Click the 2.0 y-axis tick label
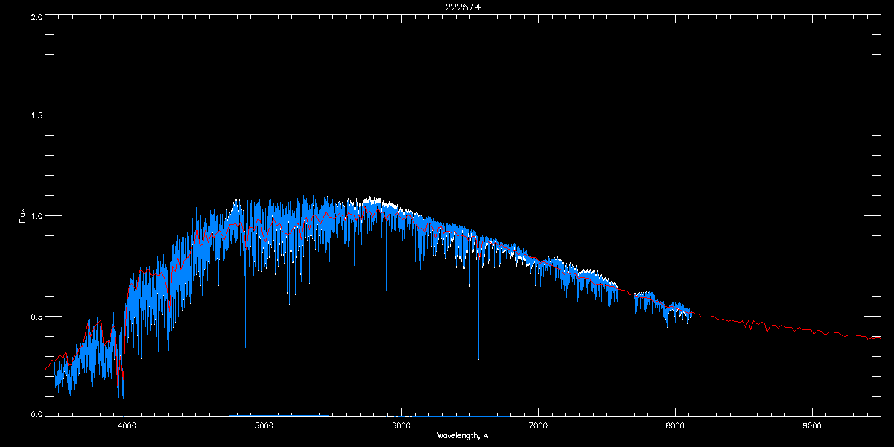The width and height of the screenshot is (894, 447). tap(36, 16)
